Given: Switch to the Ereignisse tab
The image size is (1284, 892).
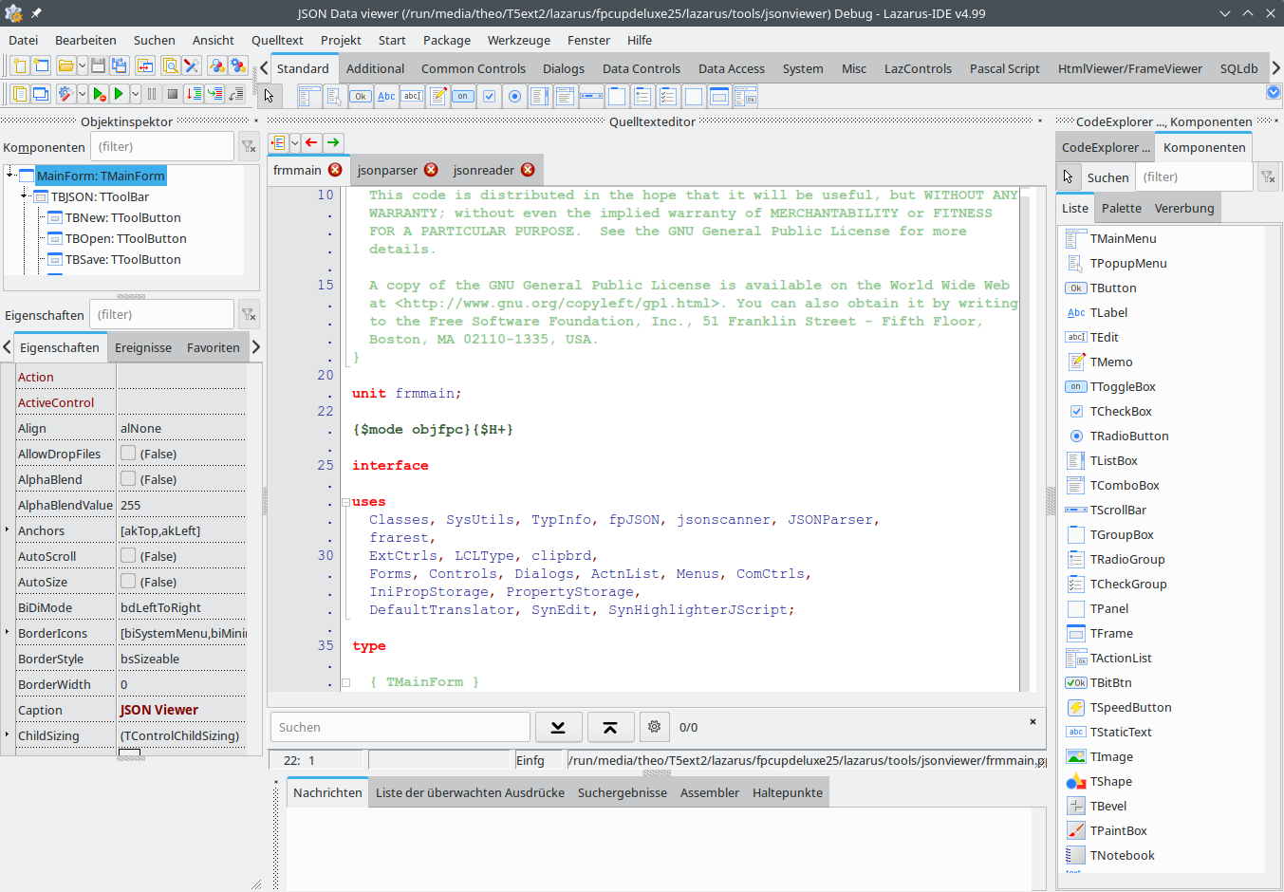Looking at the screenshot, I should [143, 347].
